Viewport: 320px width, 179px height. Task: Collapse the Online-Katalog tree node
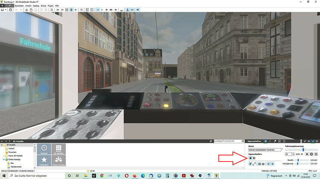coord(4,159)
